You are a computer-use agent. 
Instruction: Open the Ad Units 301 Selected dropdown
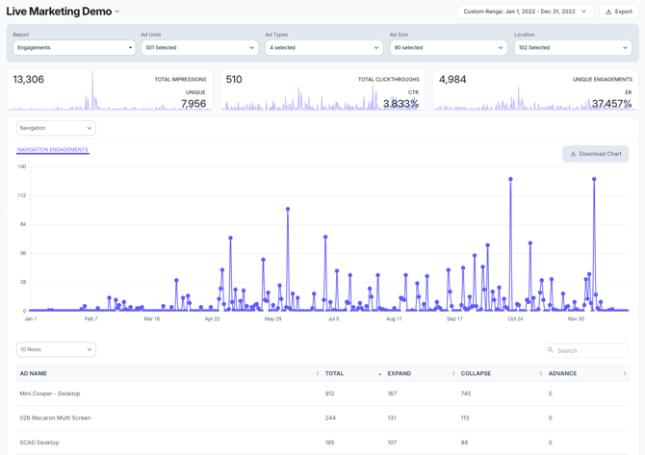[x=199, y=48]
